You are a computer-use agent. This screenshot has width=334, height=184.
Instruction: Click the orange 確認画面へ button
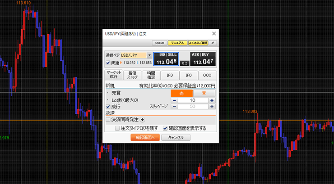(145, 138)
